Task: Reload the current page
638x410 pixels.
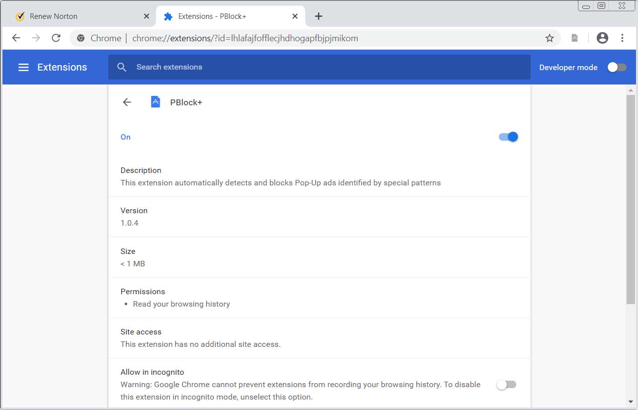Action: pyautogui.click(x=56, y=38)
